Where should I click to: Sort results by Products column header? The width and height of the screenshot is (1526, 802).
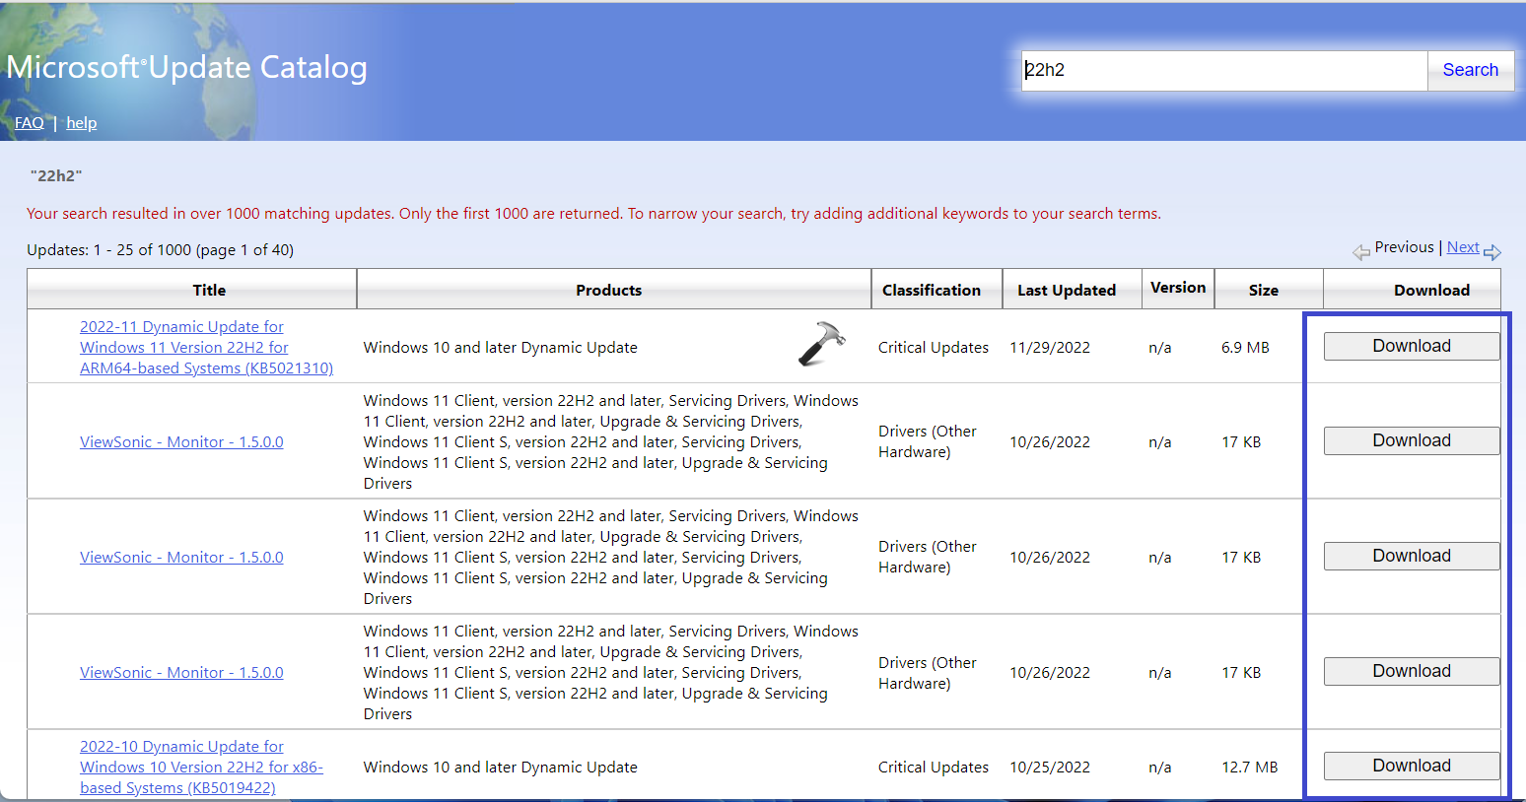pos(608,290)
